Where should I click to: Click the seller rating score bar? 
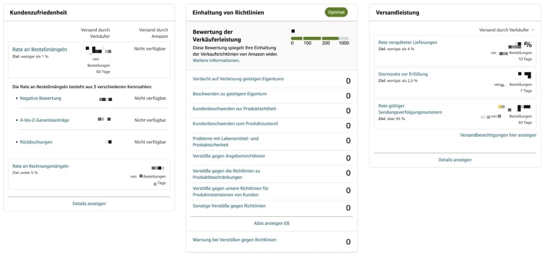point(319,37)
